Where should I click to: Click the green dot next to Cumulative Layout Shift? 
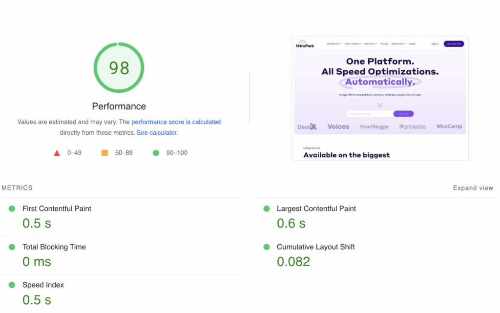[x=266, y=247]
